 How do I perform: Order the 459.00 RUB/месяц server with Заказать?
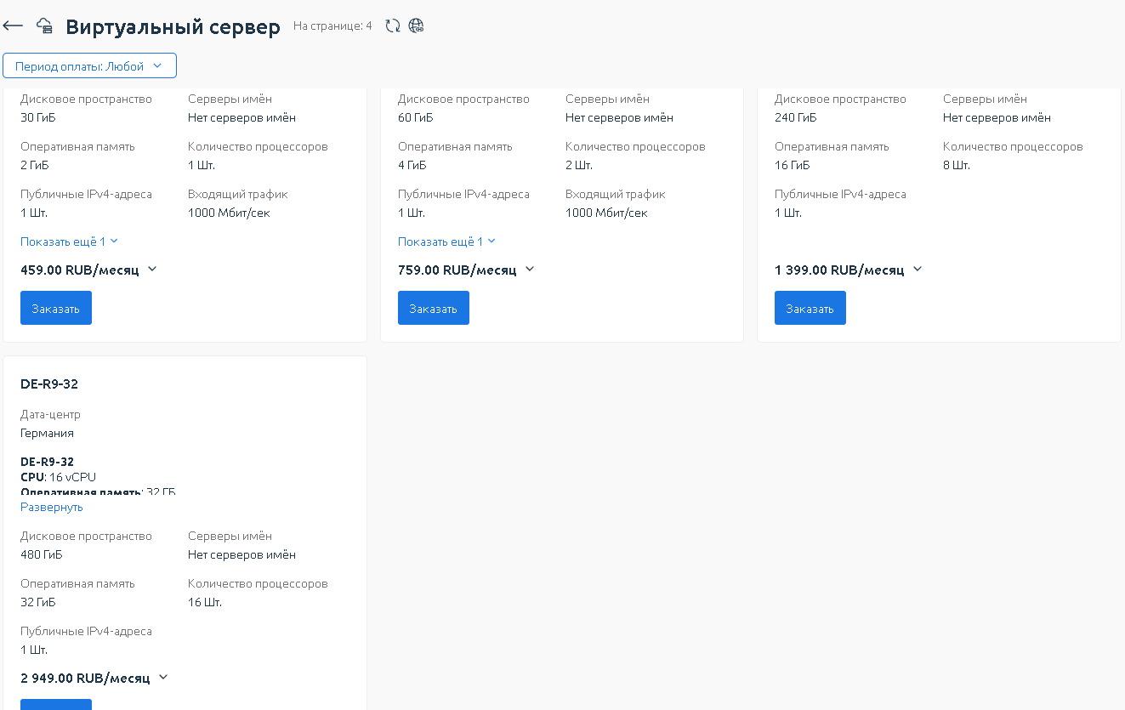[56, 308]
